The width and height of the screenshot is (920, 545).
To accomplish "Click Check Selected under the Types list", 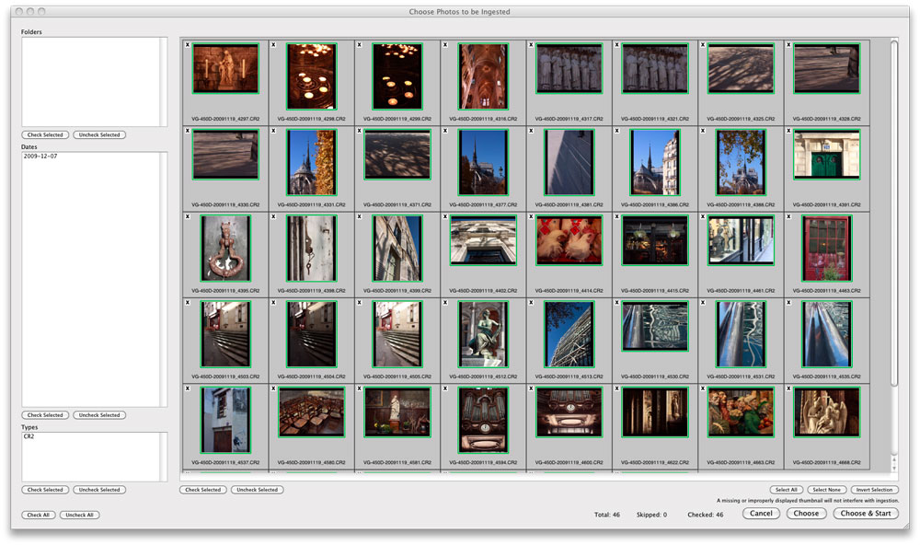I will (x=45, y=490).
